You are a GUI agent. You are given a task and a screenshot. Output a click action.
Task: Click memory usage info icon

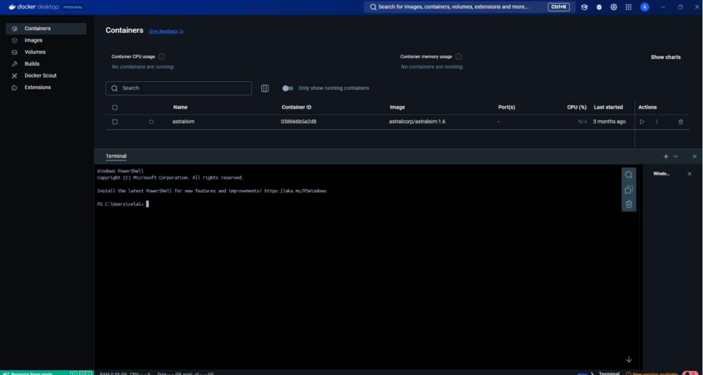click(x=459, y=57)
